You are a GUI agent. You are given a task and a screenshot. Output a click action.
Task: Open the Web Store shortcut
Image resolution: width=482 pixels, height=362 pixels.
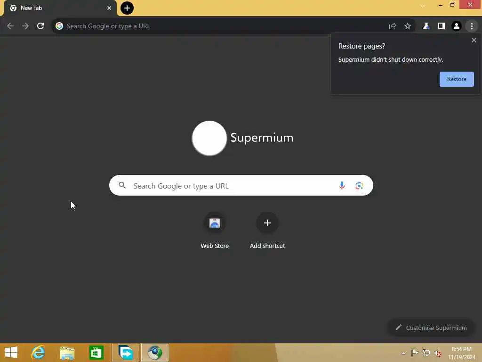215,230
